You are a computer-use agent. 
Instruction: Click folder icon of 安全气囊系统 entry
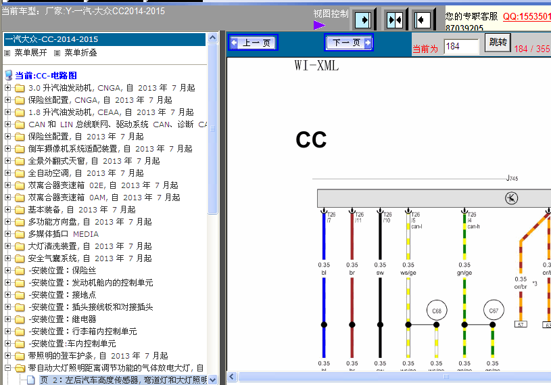pos(20,258)
